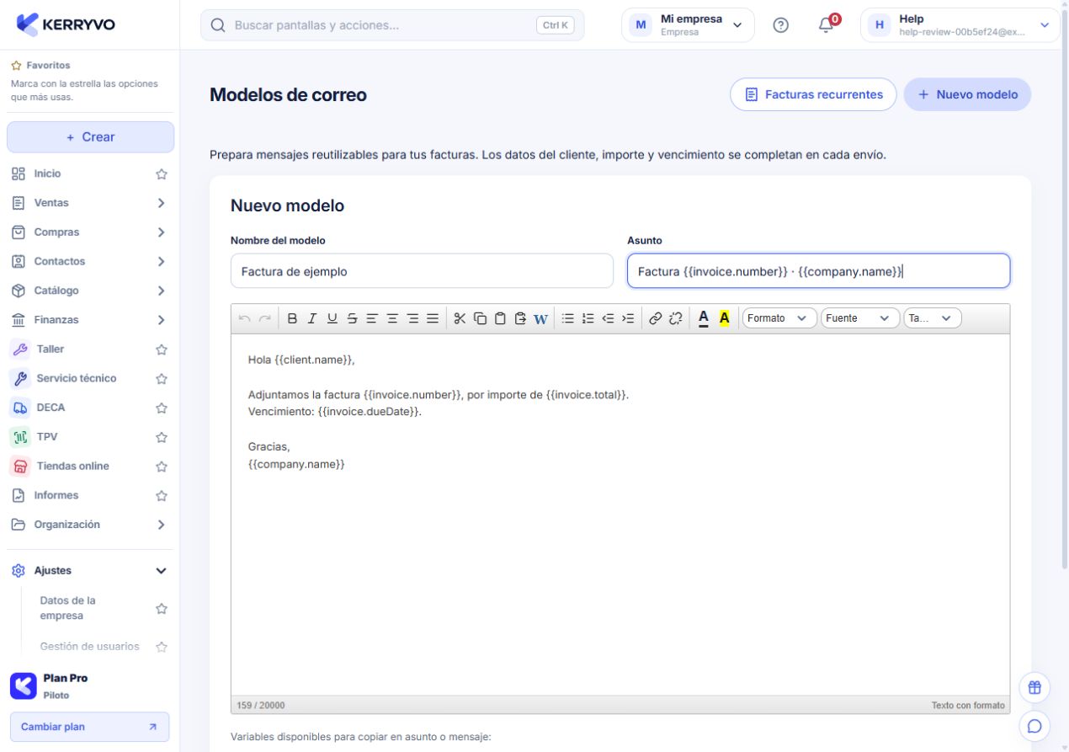This screenshot has height=752, width=1069.
Task: Open Taller in the sidebar
Action: 50,349
